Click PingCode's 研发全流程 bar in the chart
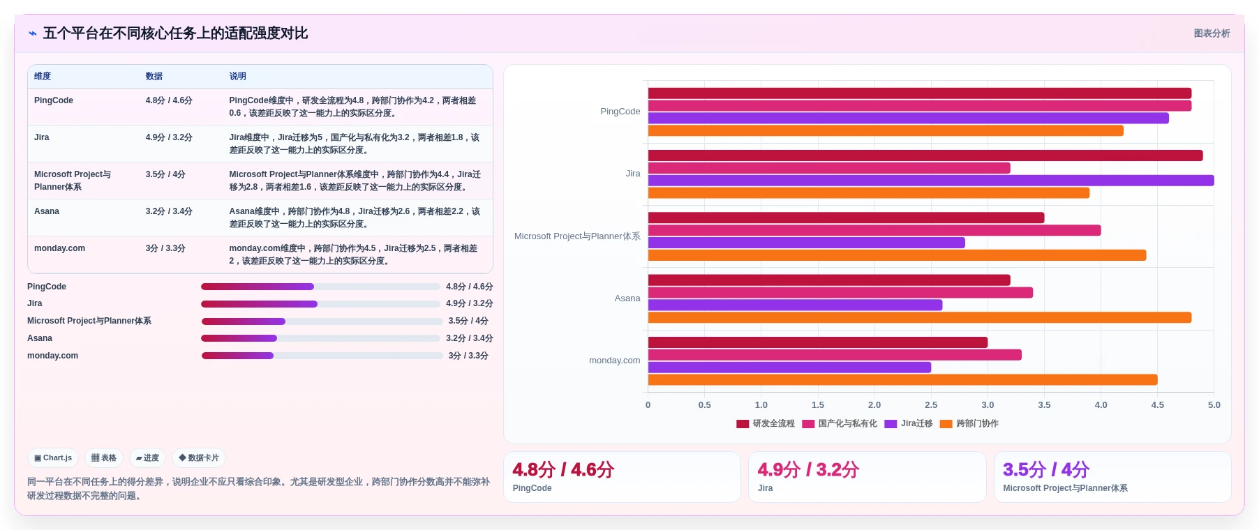Screen dimensions: 1259x530 920,93
